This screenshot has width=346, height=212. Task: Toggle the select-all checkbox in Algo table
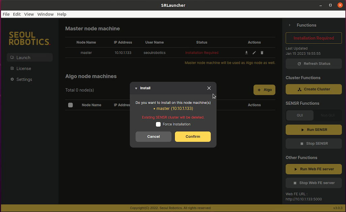(70, 105)
